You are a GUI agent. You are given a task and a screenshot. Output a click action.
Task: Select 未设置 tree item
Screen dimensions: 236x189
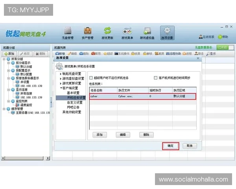click(x=25, y=82)
